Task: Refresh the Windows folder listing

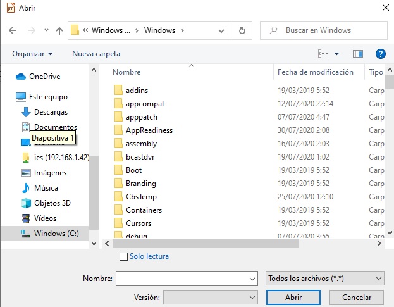Action: click(242, 30)
